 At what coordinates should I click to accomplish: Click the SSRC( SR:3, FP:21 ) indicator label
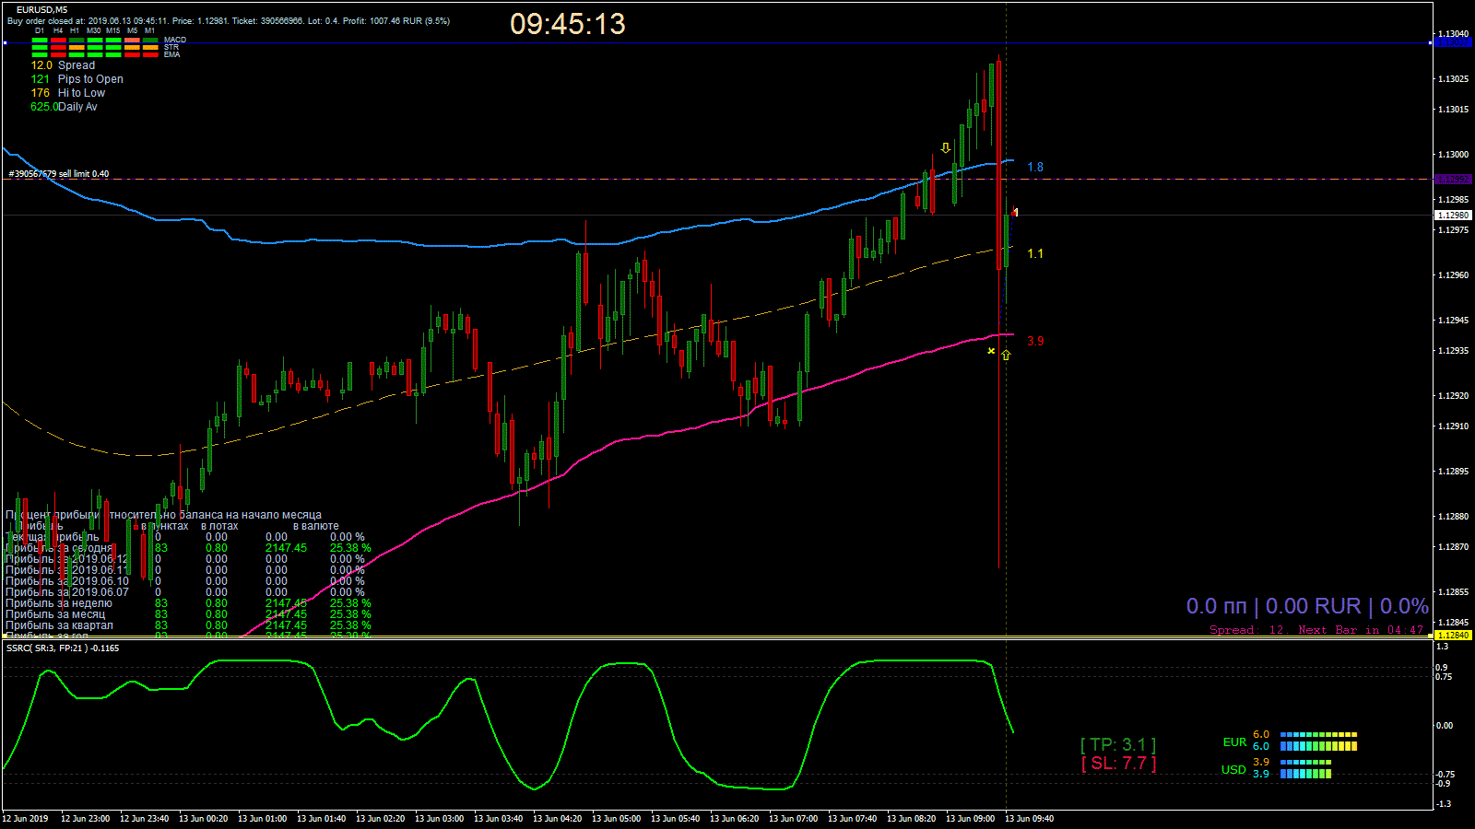click(x=63, y=648)
